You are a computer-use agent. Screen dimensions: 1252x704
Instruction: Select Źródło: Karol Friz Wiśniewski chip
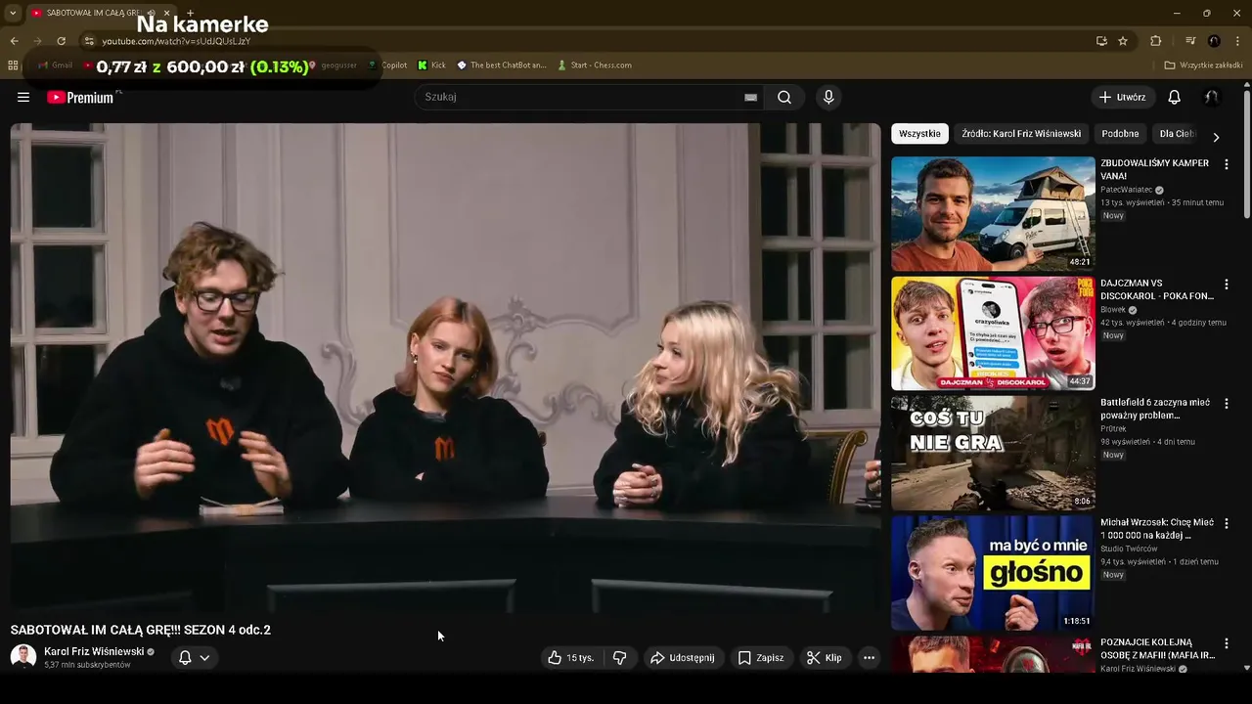(1020, 134)
